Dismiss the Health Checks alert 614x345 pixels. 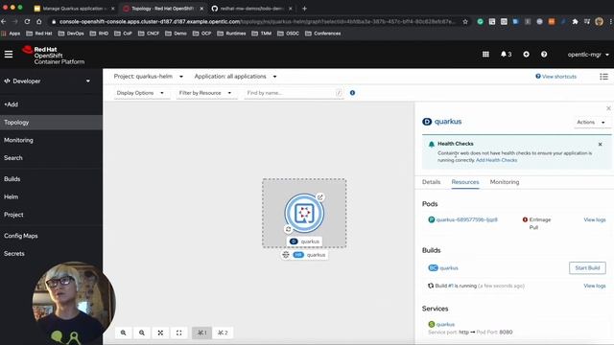coord(600,145)
